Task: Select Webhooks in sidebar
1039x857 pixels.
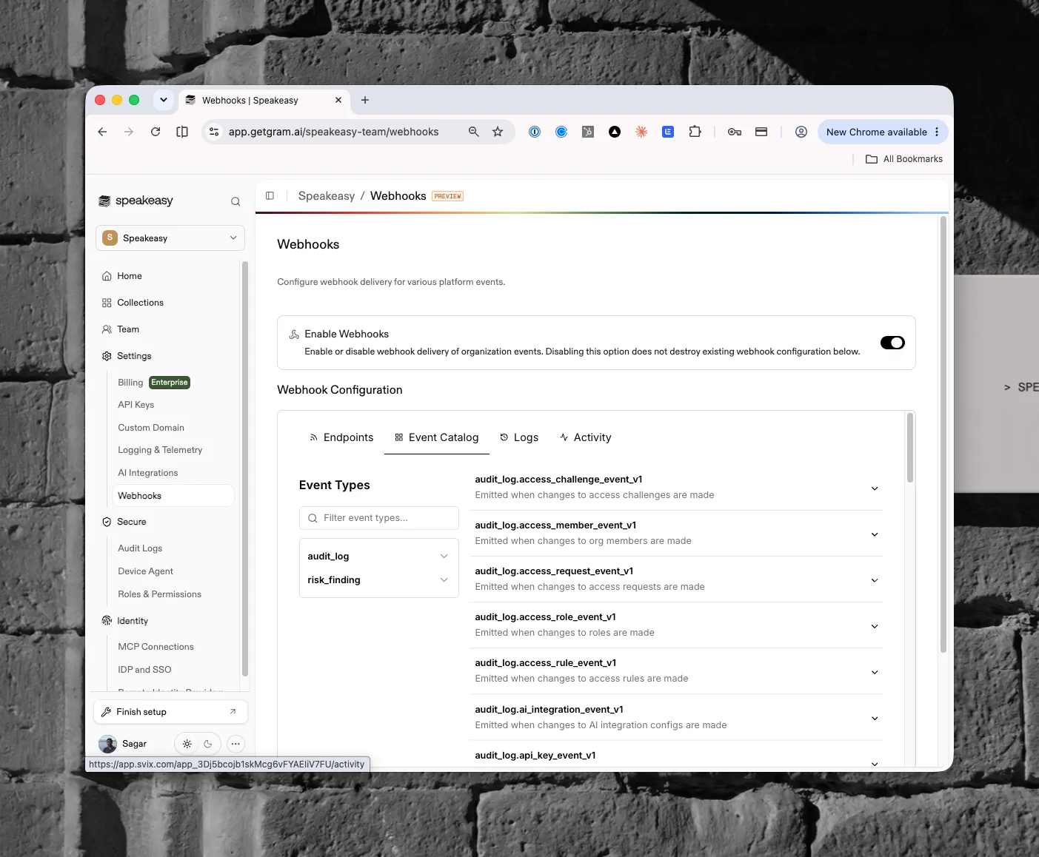Action: click(173, 496)
